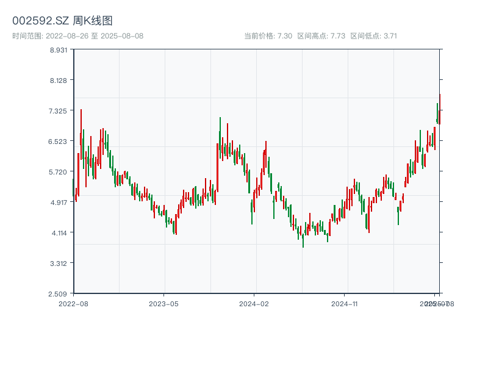Click the 002592.SZ 周K线图 chart title

[62, 21]
